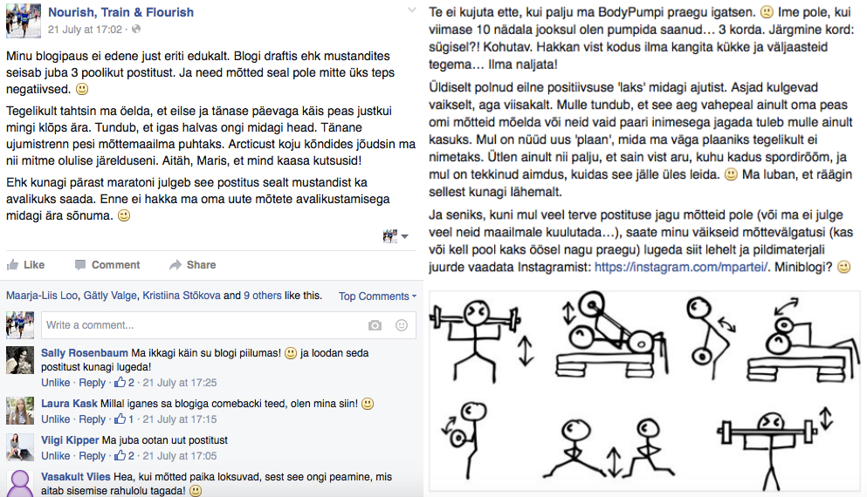Viewport: 867px width, 497px height.
Task: Click the Comment speech bubble icon
Action: [x=80, y=265]
